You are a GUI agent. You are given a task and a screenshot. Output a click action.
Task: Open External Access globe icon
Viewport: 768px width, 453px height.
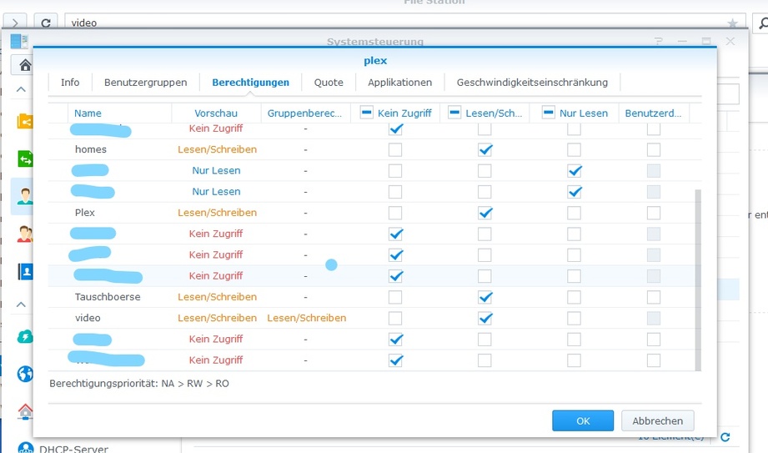click(25, 374)
